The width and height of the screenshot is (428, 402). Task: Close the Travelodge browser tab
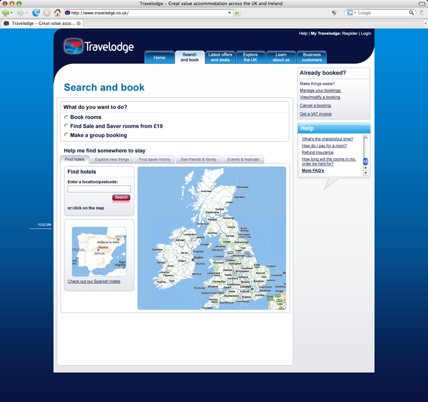[79, 24]
